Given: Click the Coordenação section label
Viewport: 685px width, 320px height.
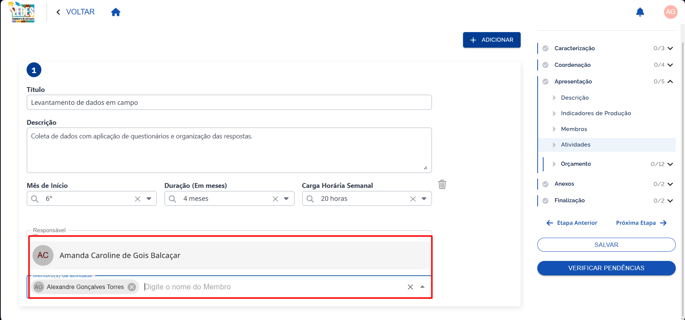Looking at the screenshot, I should 572,65.
